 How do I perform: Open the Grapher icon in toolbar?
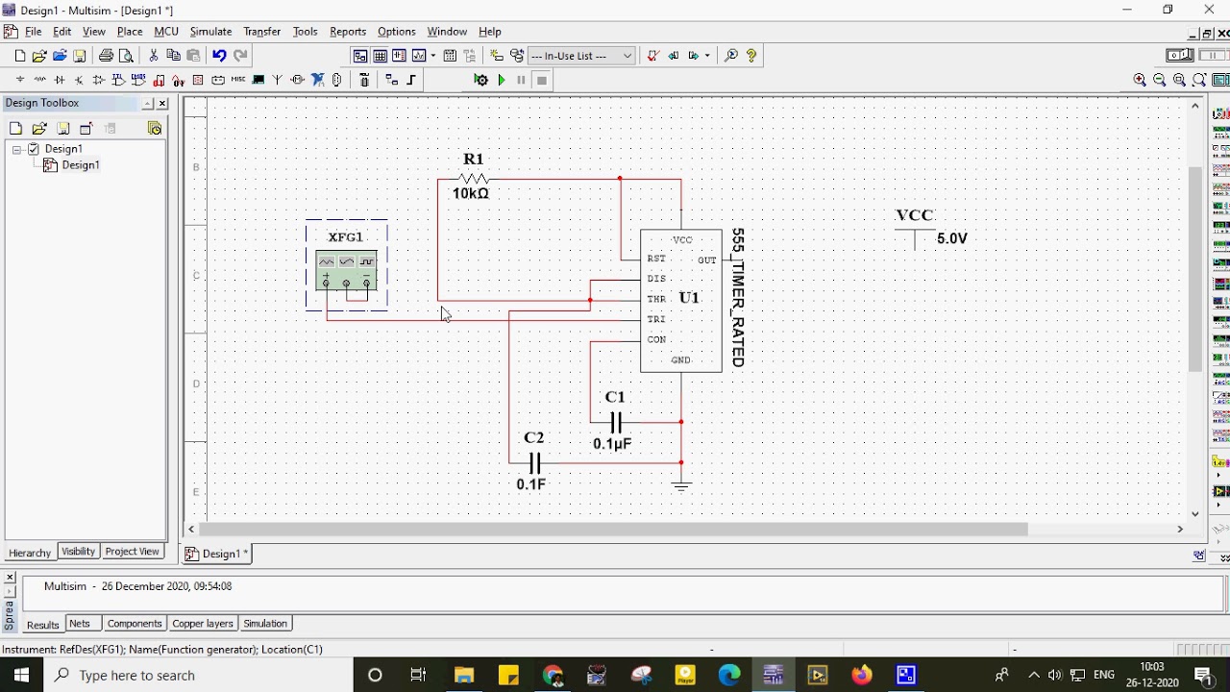pyautogui.click(x=419, y=56)
